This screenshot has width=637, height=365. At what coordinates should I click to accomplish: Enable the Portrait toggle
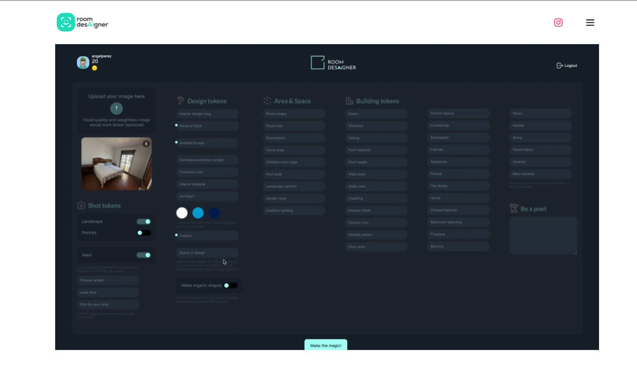(143, 233)
